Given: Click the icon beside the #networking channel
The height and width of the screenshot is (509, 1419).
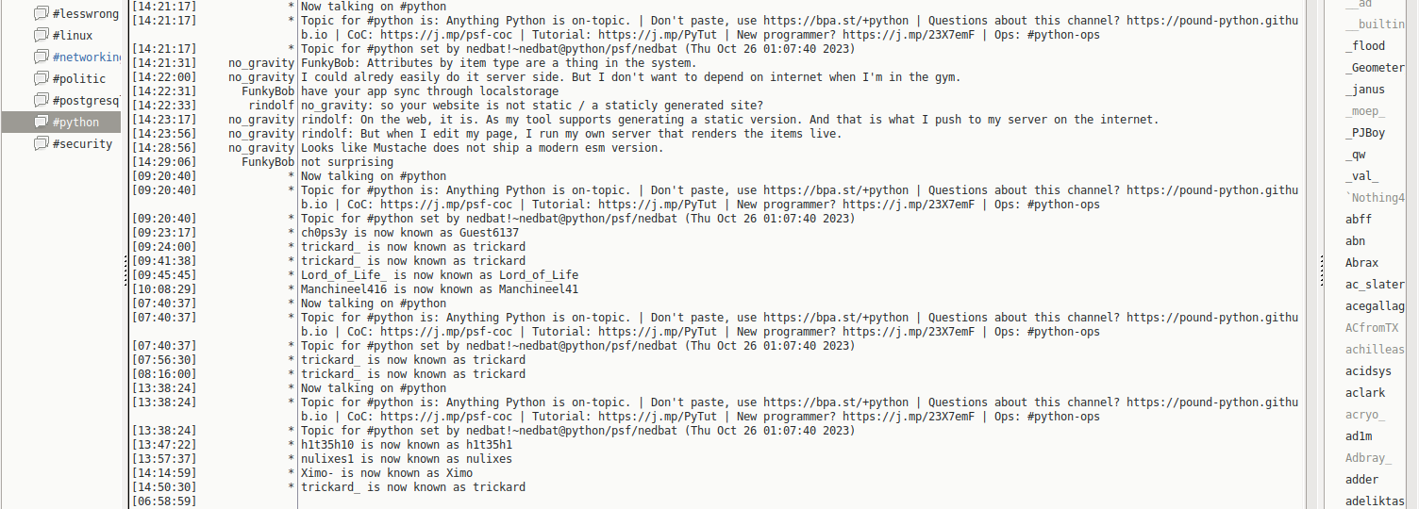Looking at the screenshot, I should (x=41, y=57).
